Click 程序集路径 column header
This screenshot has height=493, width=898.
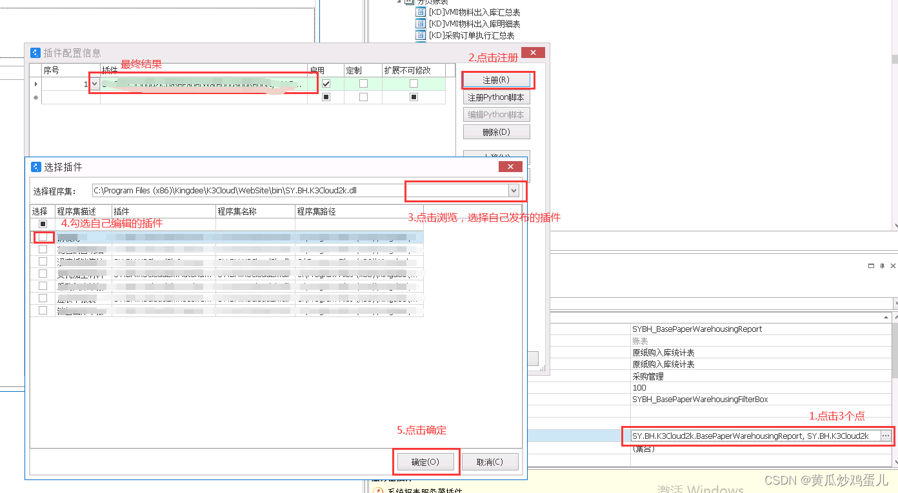(x=359, y=211)
